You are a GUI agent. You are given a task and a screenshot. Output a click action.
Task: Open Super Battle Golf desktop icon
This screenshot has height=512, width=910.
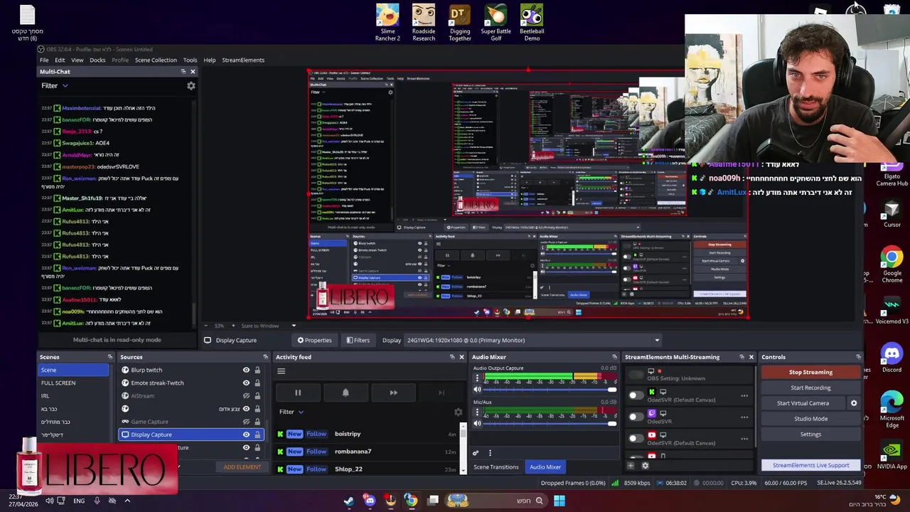[x=496, y=23]
